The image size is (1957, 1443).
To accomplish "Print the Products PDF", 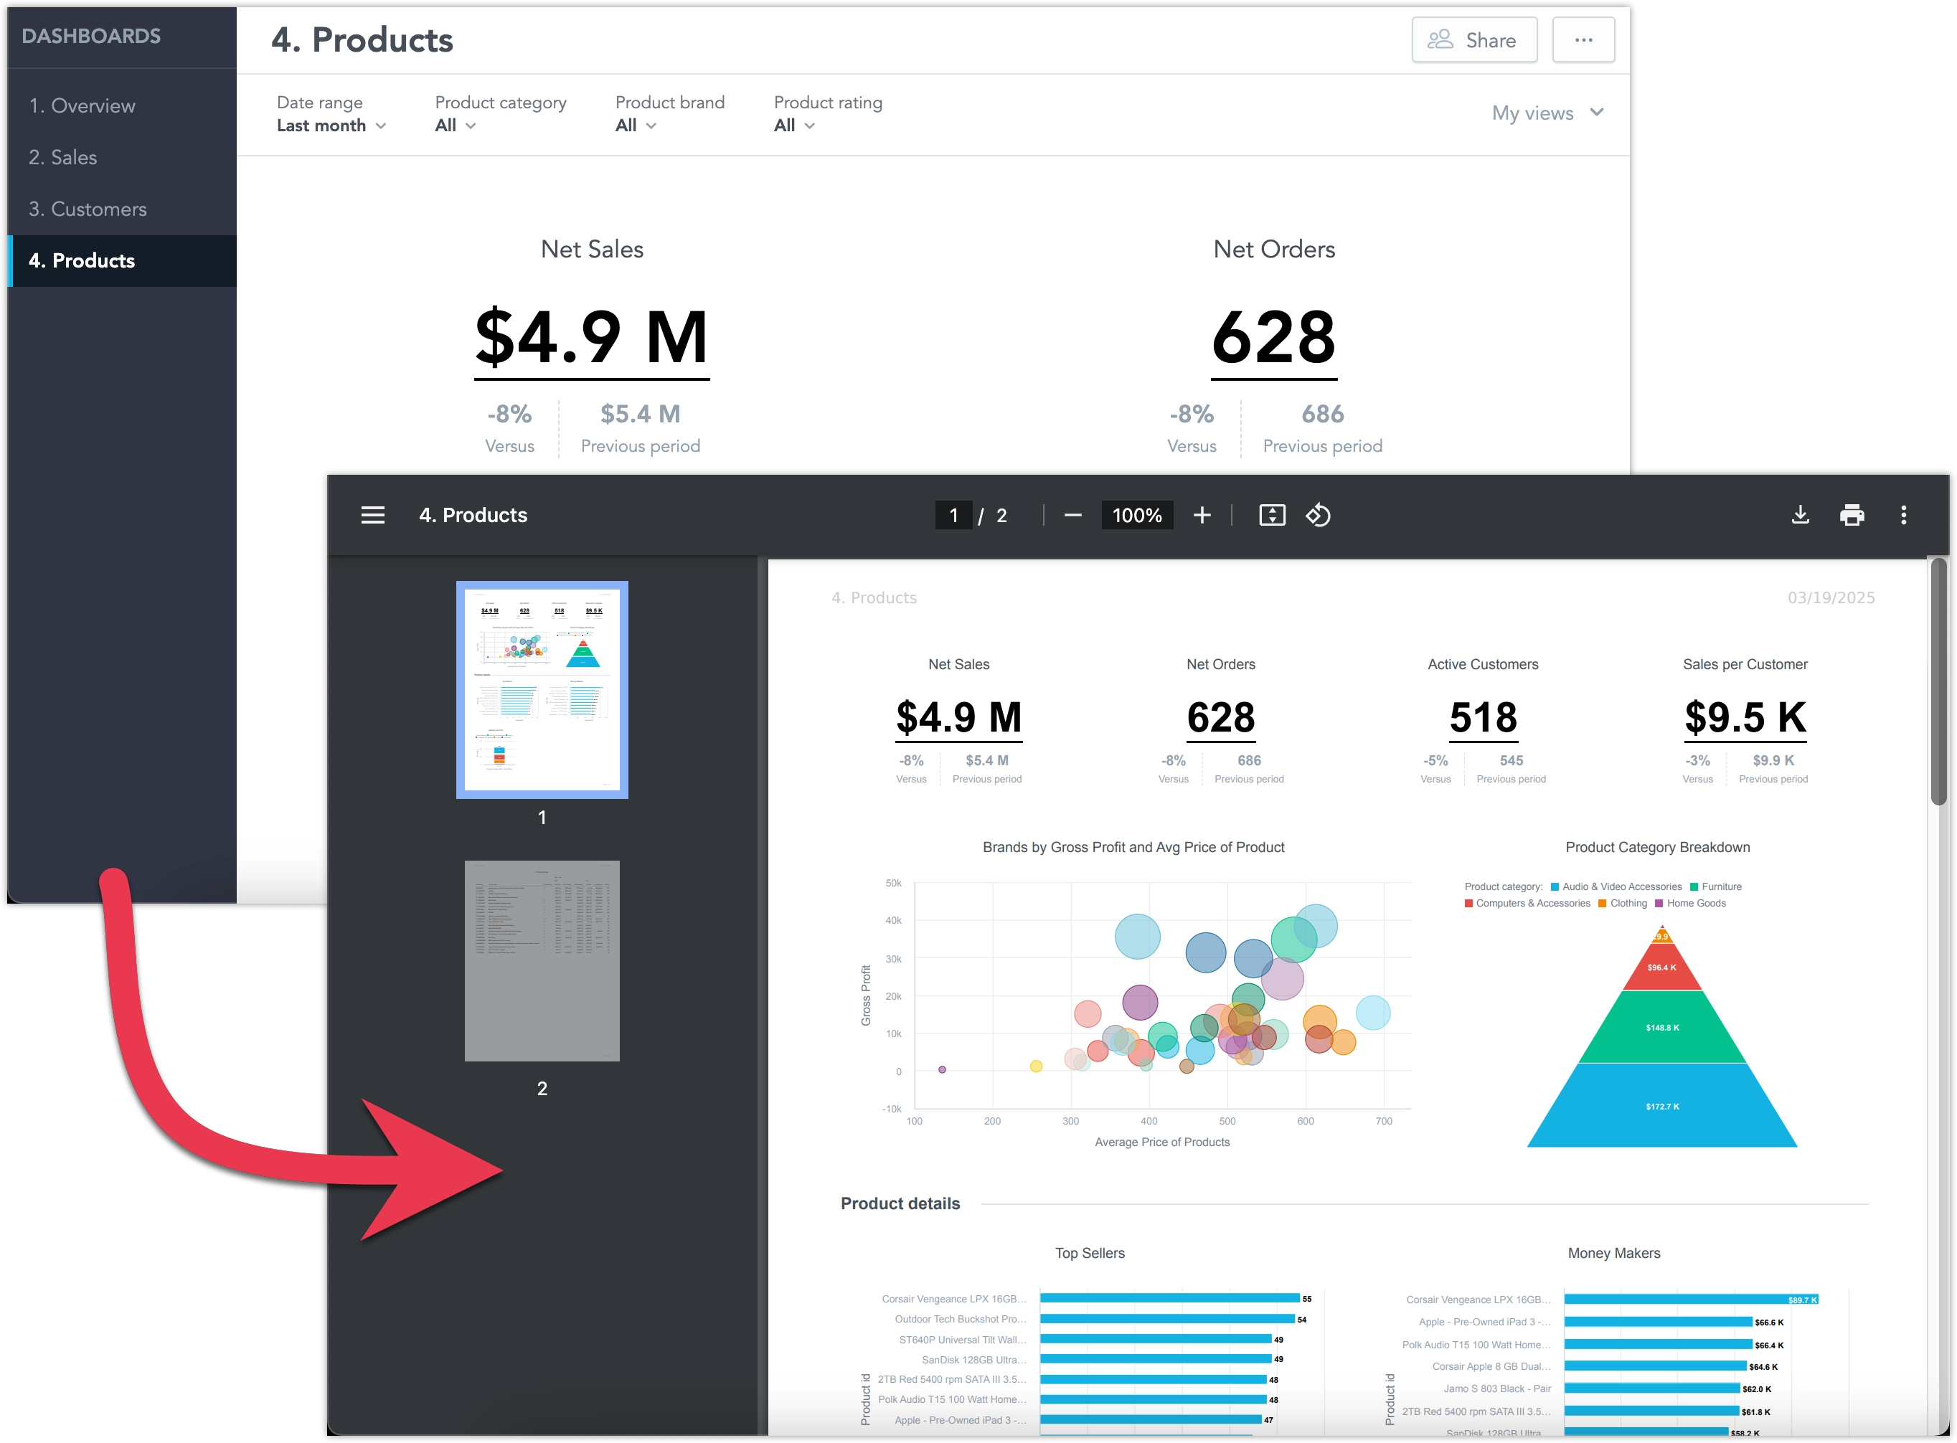I will [1852, 516].
